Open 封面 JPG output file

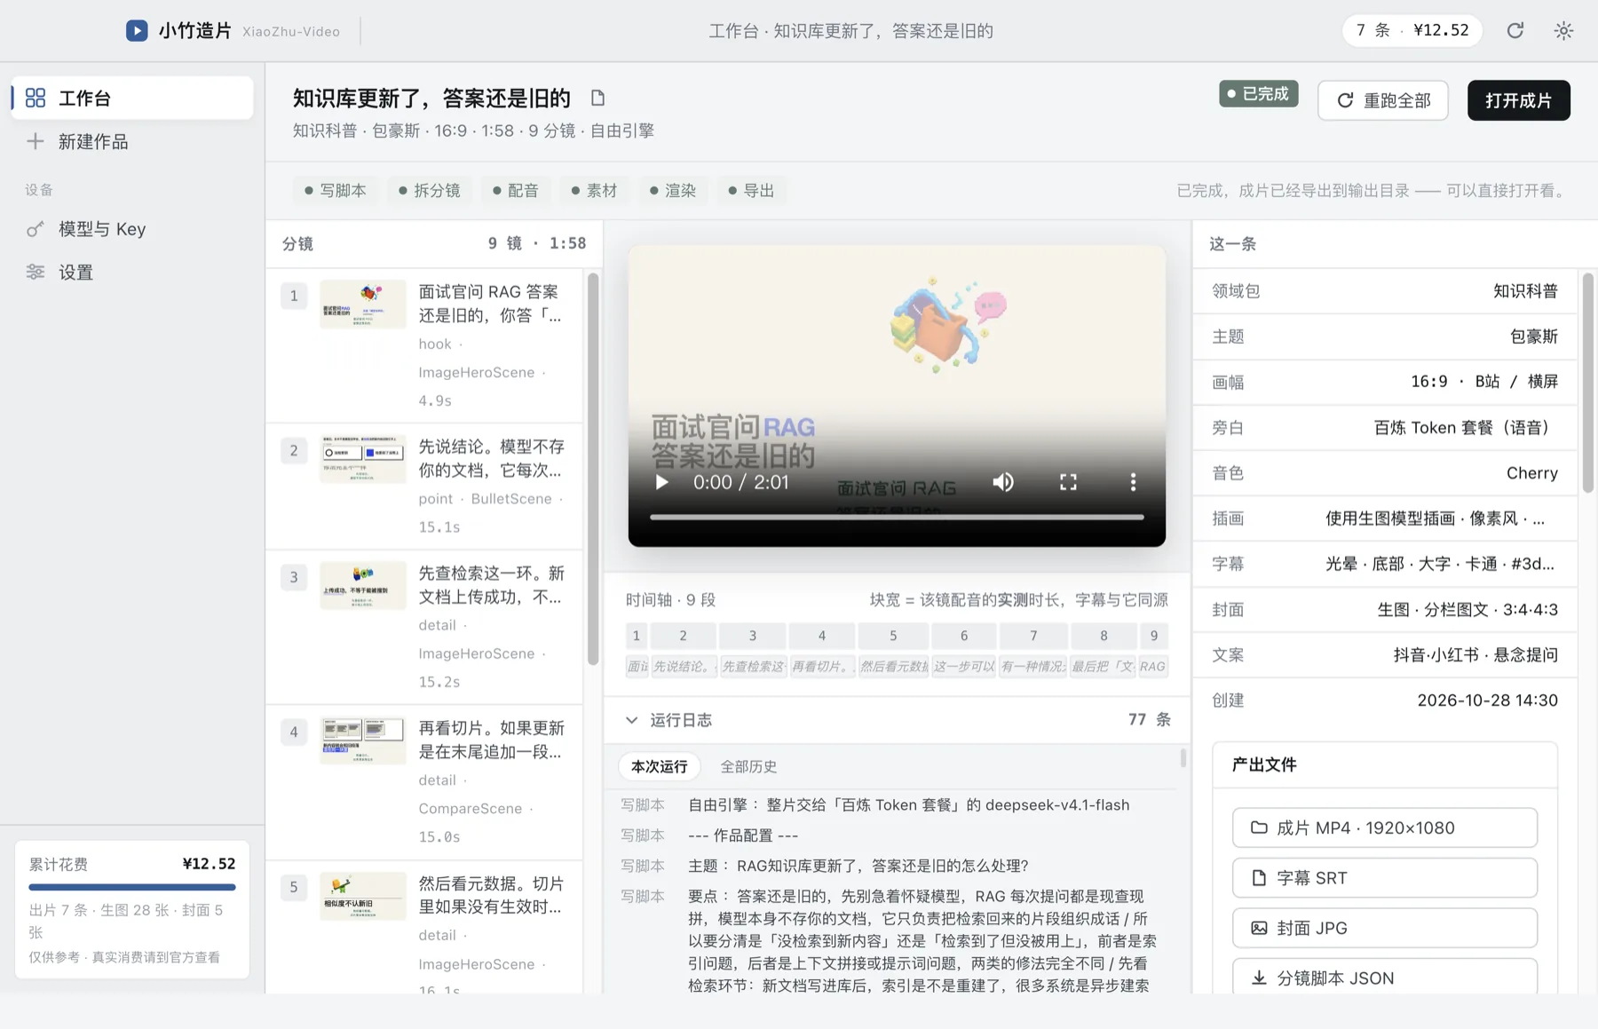coord(1384,928)
